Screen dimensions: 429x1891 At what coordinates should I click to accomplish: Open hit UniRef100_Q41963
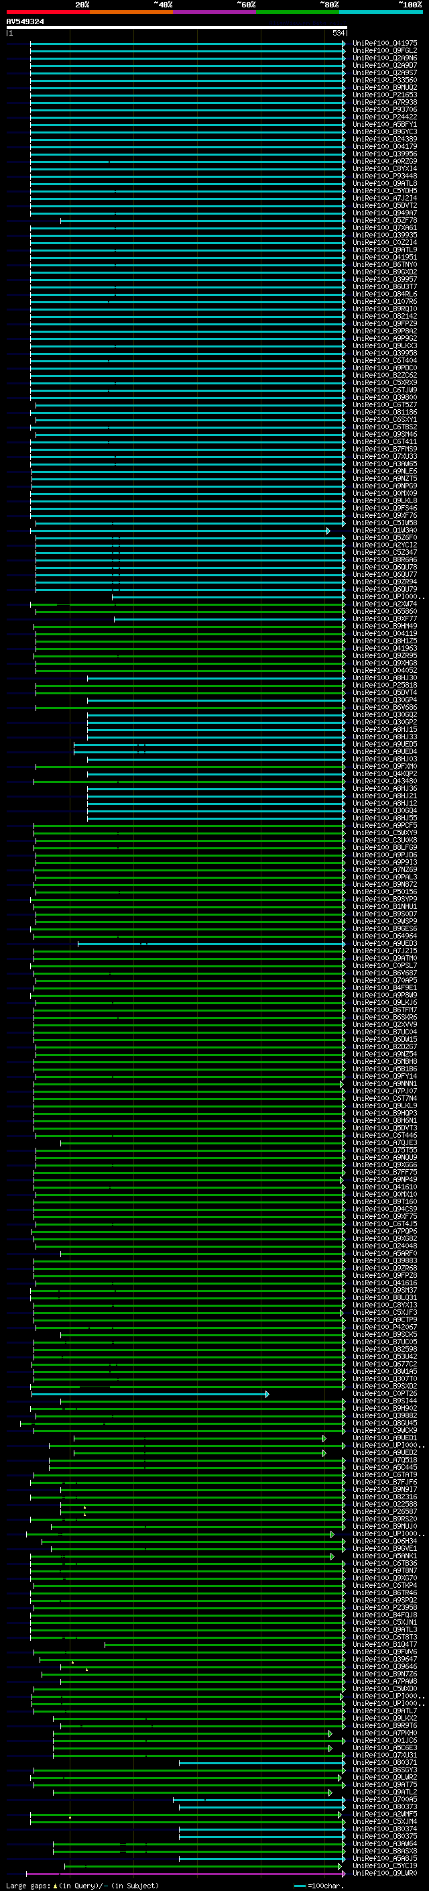[385, 648]
